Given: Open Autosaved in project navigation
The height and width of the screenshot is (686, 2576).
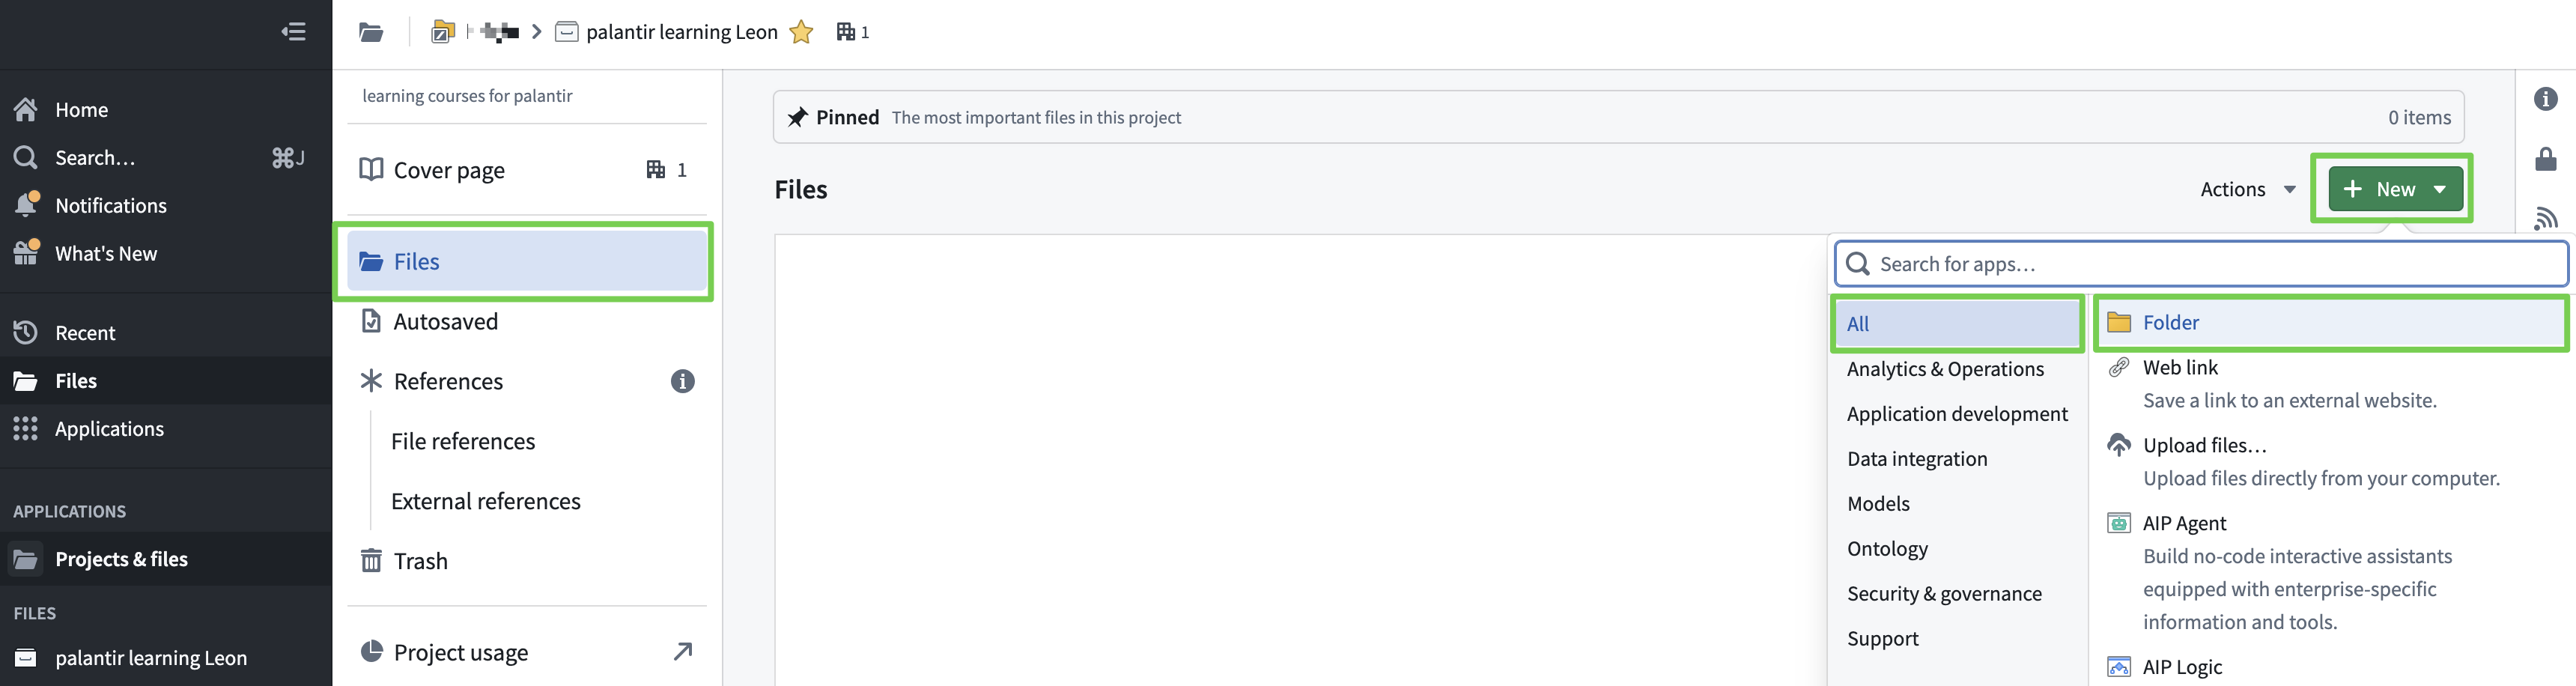Looking at the screenshot, I should tap(445, 321).
